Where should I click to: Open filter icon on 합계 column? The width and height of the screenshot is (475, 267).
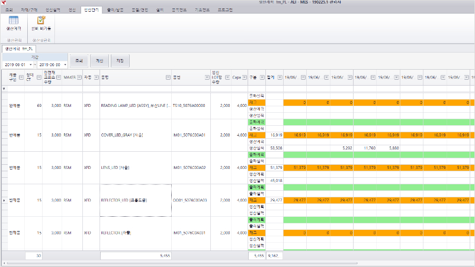(x=280, y=77)
